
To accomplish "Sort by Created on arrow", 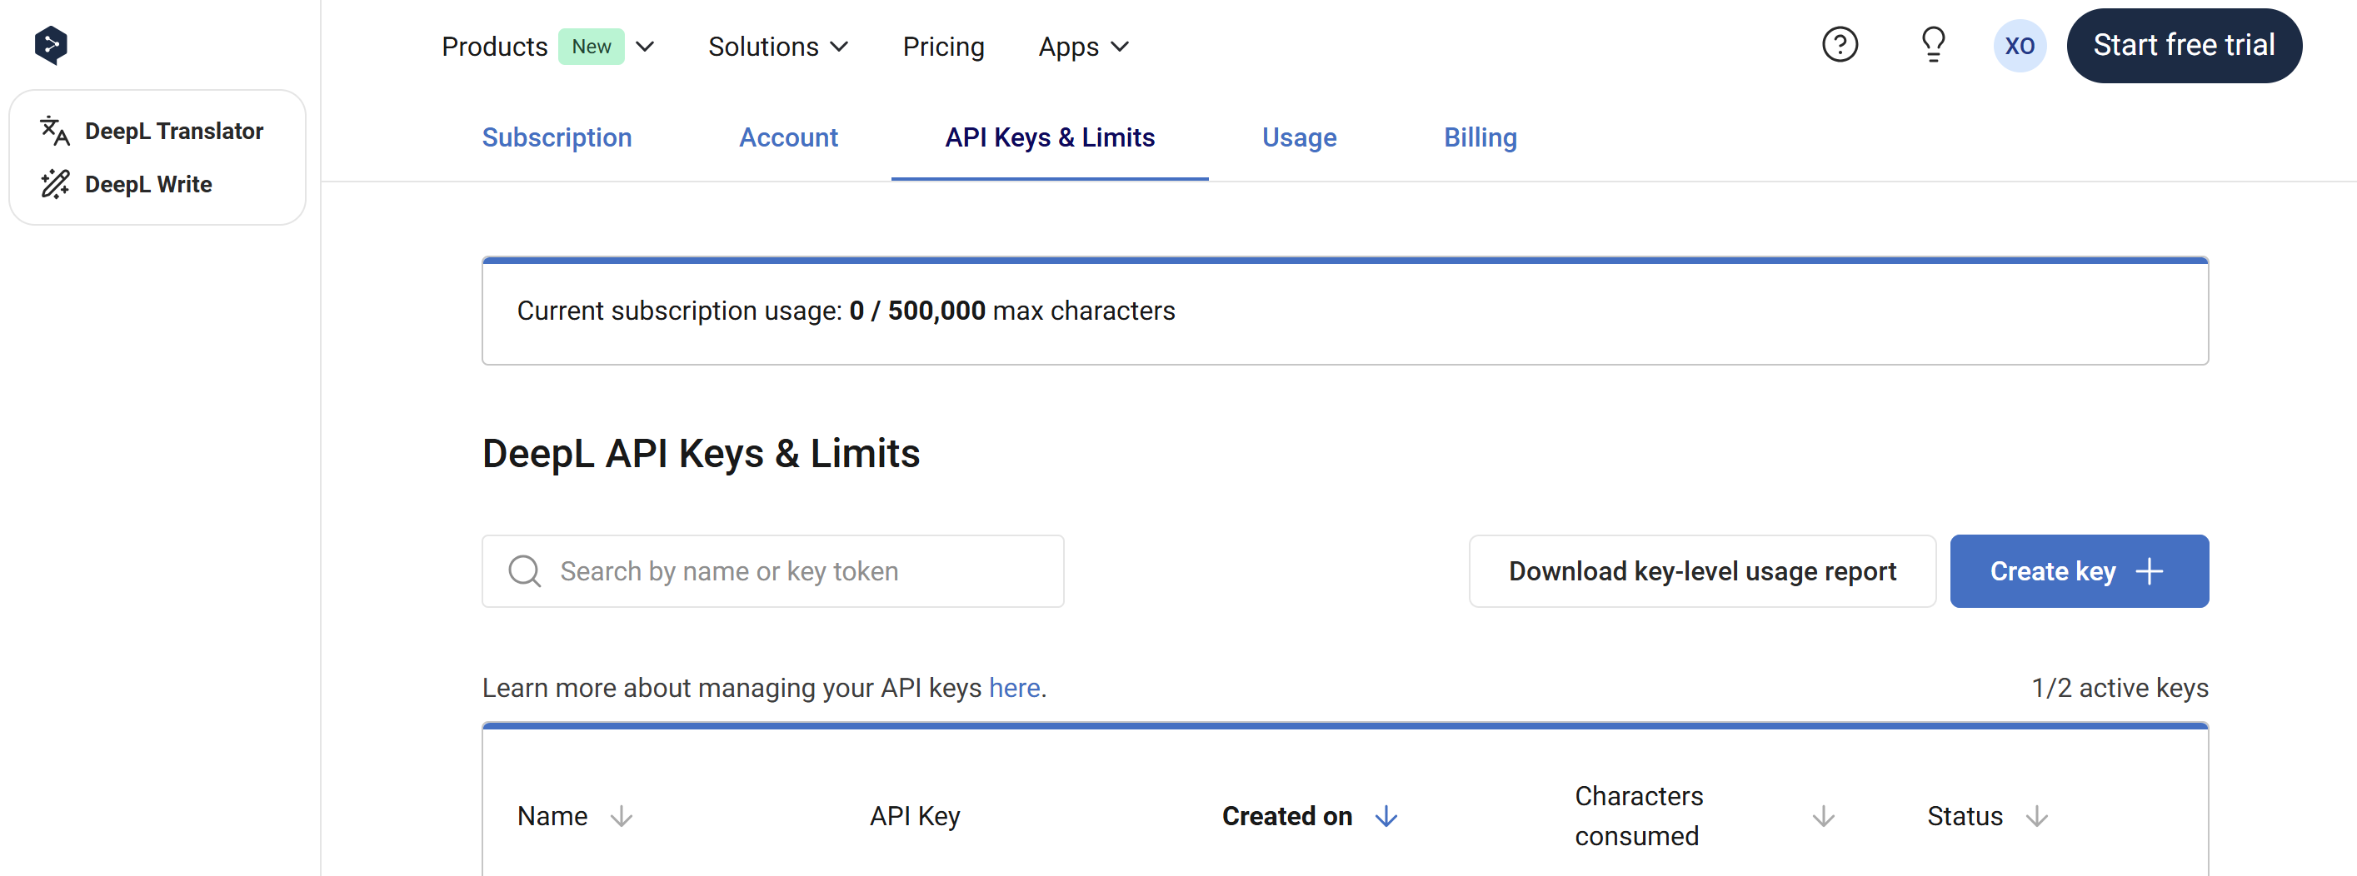I will (x=1386, y=816).
